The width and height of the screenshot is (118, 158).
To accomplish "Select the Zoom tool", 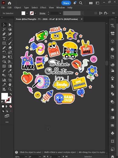I will click(10, 89).
